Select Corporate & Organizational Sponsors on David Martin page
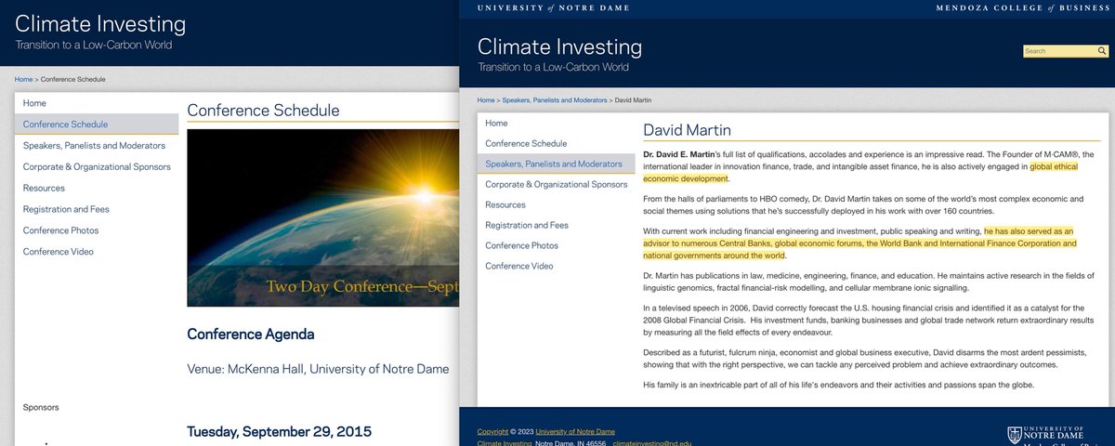The width and height of the screenshot is (1115, 446). pyautogui.click(x=556, y=184)
